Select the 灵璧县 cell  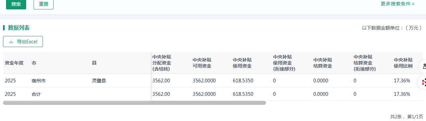point(99,81)
